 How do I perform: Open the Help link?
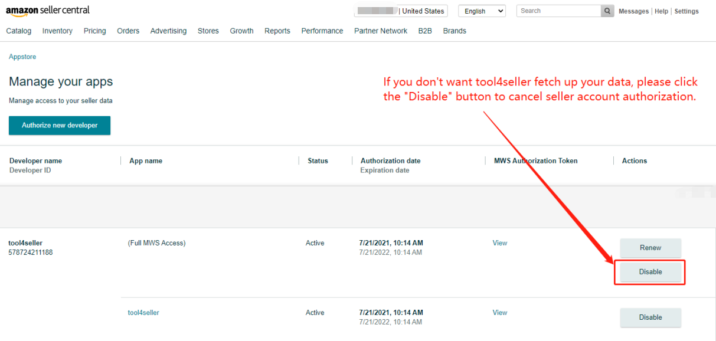(661, 11)
